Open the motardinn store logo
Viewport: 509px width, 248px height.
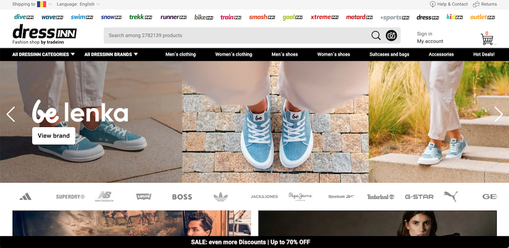point(359,17)
